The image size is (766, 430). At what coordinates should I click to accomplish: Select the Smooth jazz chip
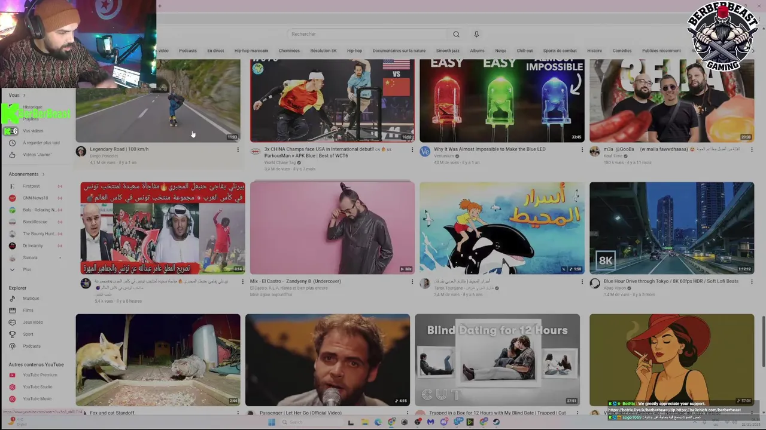(x=448, y=51)
